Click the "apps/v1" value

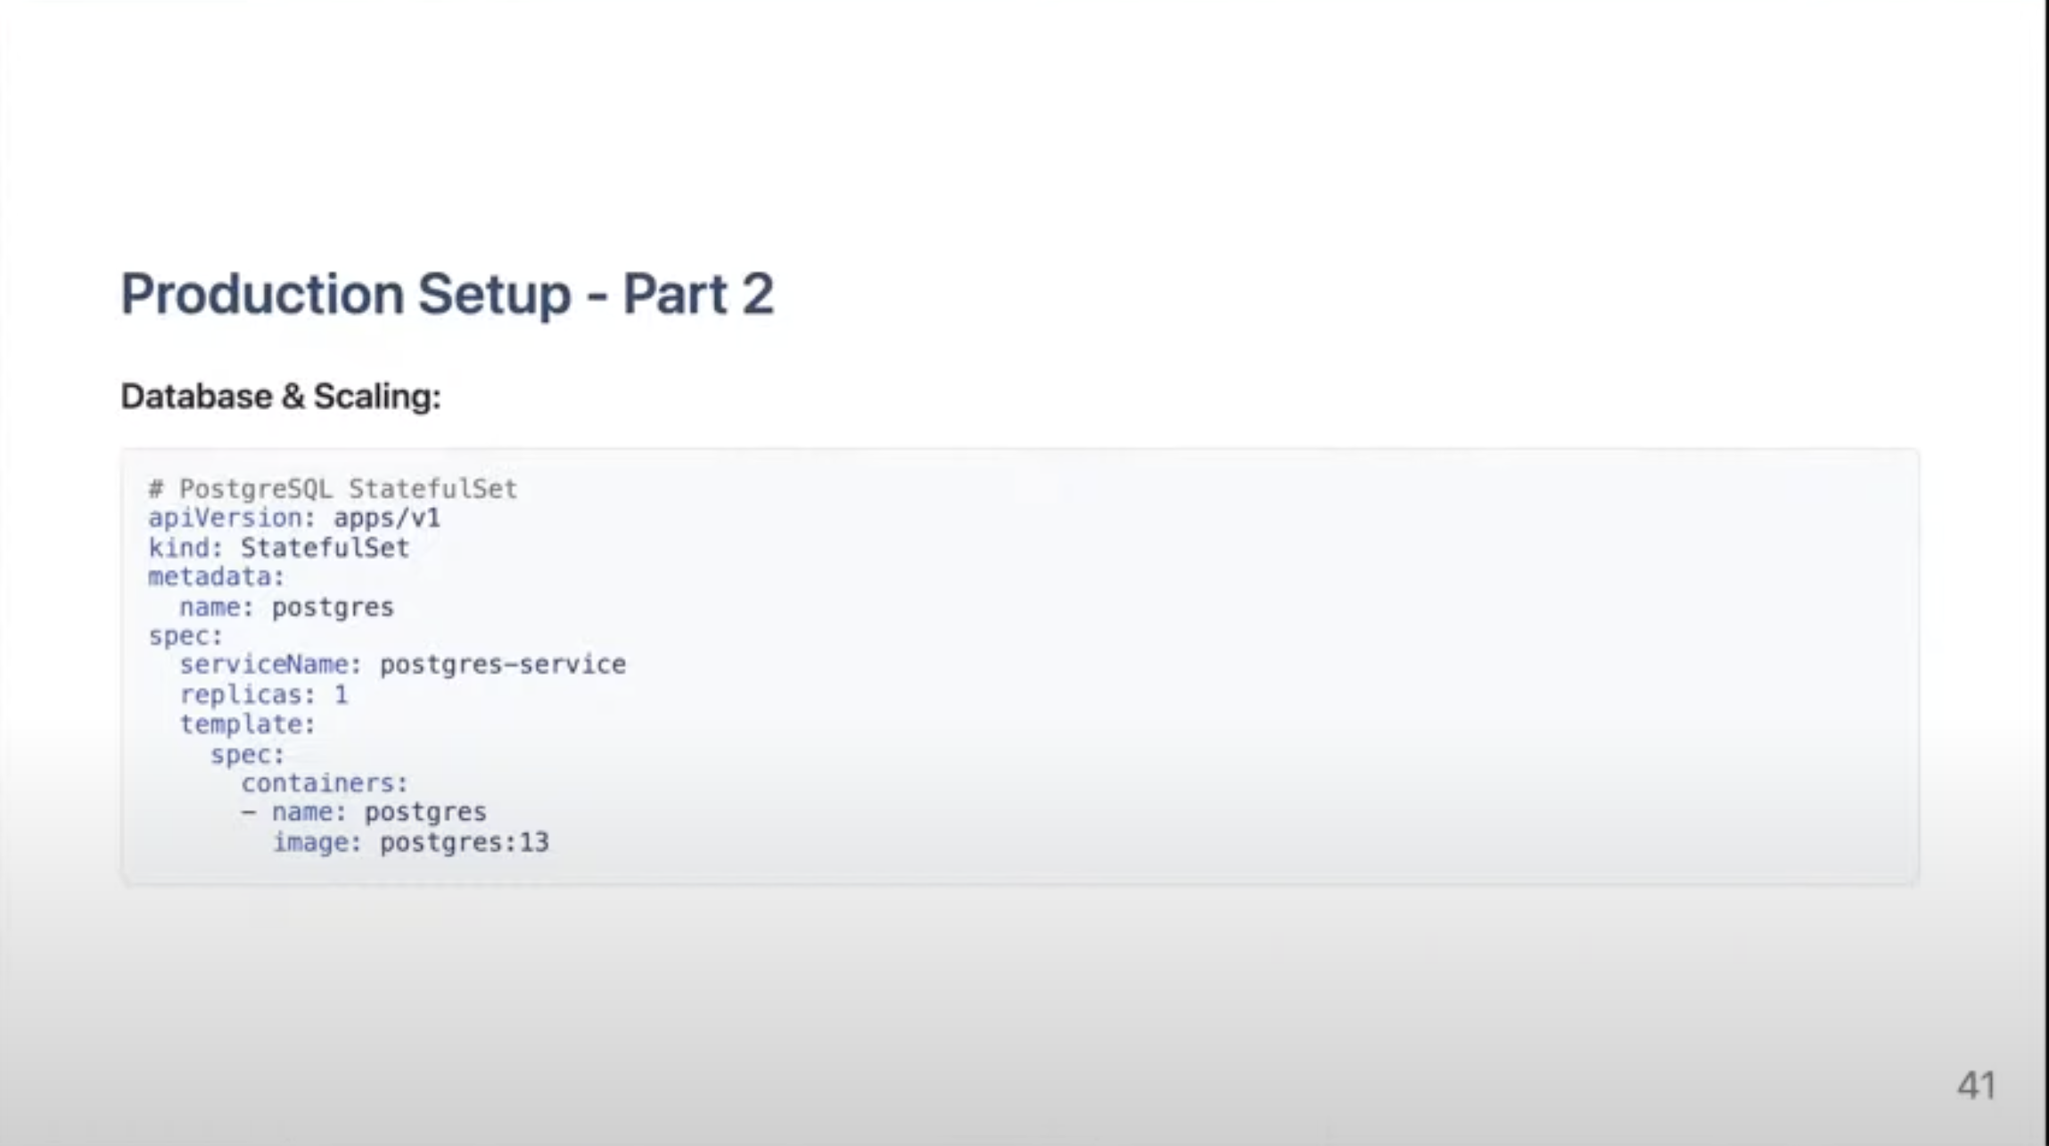(387, 519)
